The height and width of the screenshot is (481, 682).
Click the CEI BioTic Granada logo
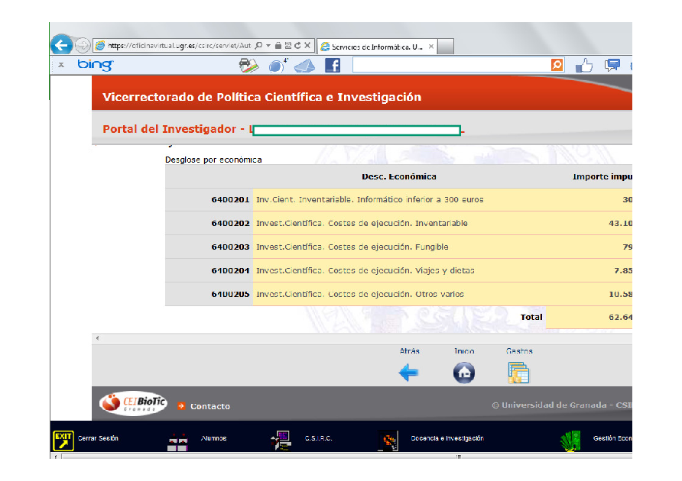pos(133,402)
